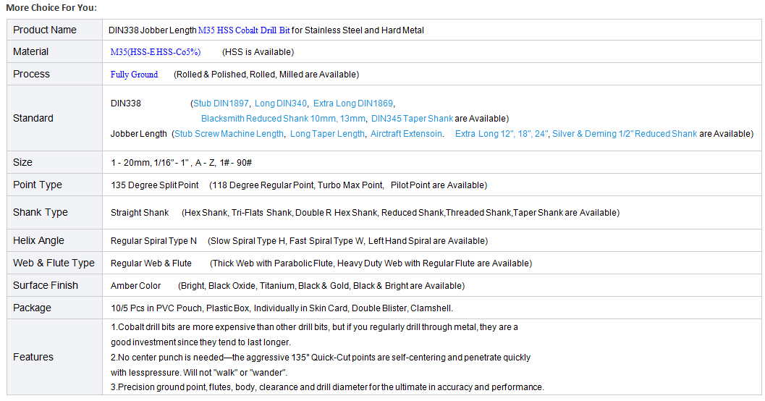Open the Stub DIN1897 link
The image size is (765, 401).
221,104
